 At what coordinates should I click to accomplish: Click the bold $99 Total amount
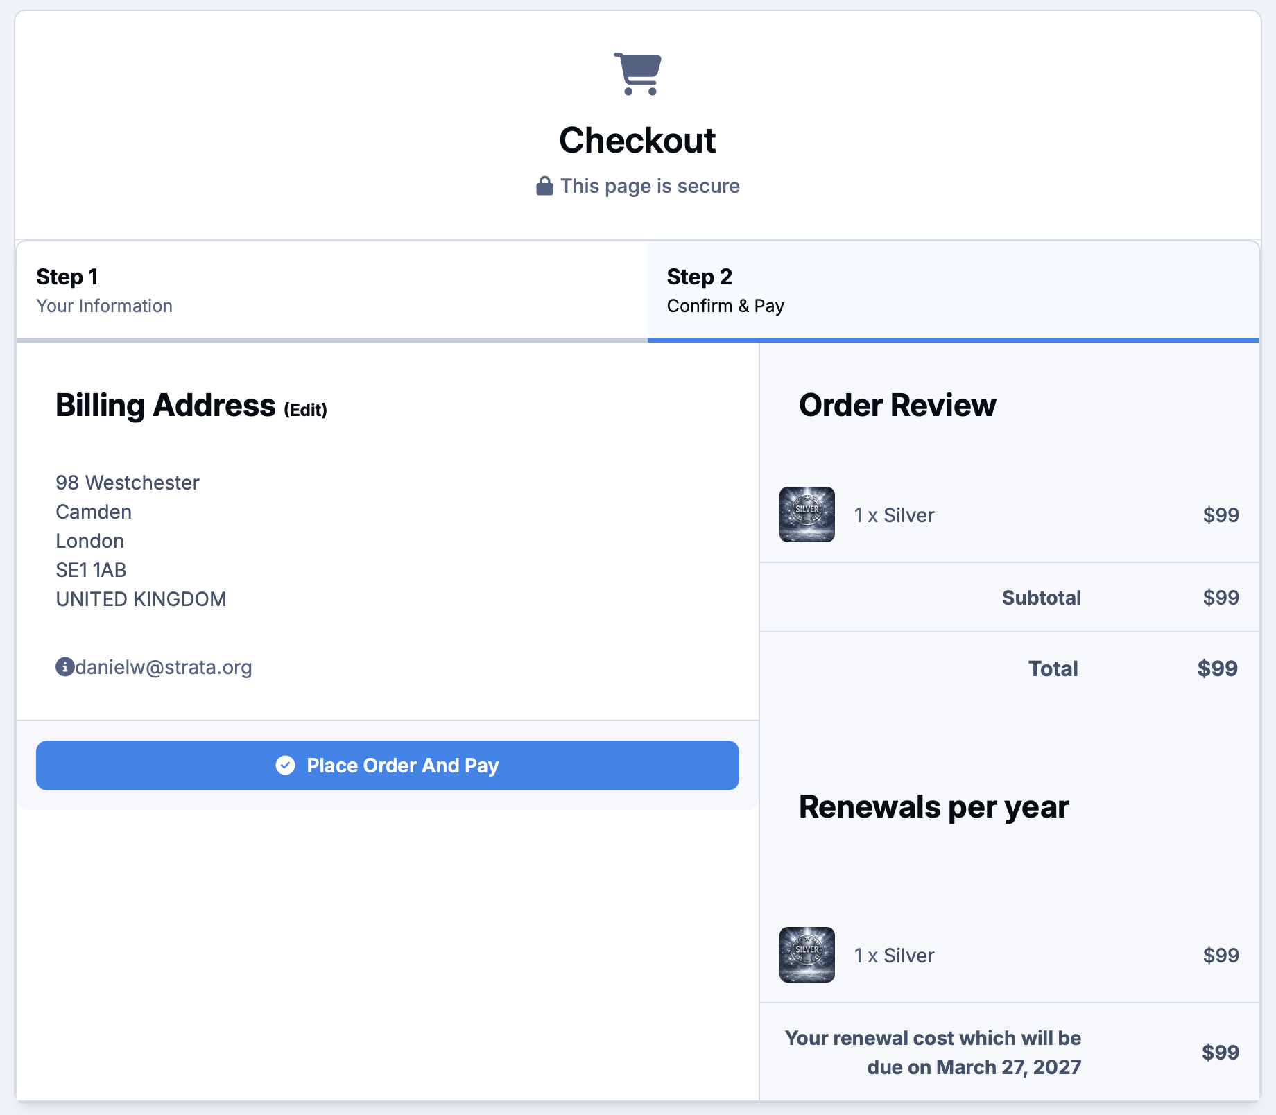(1218, 668)
